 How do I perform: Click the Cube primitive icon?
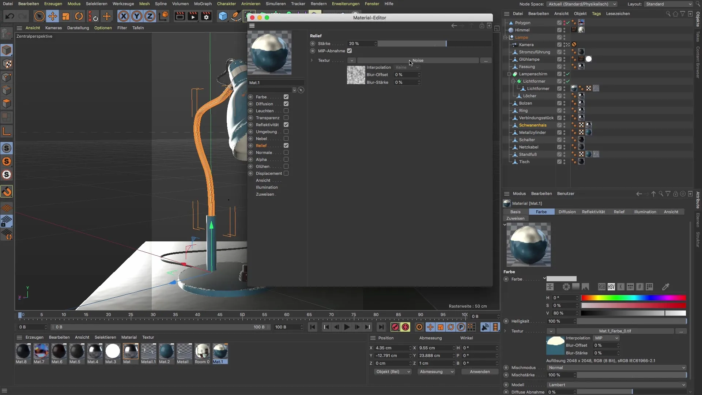223,16
